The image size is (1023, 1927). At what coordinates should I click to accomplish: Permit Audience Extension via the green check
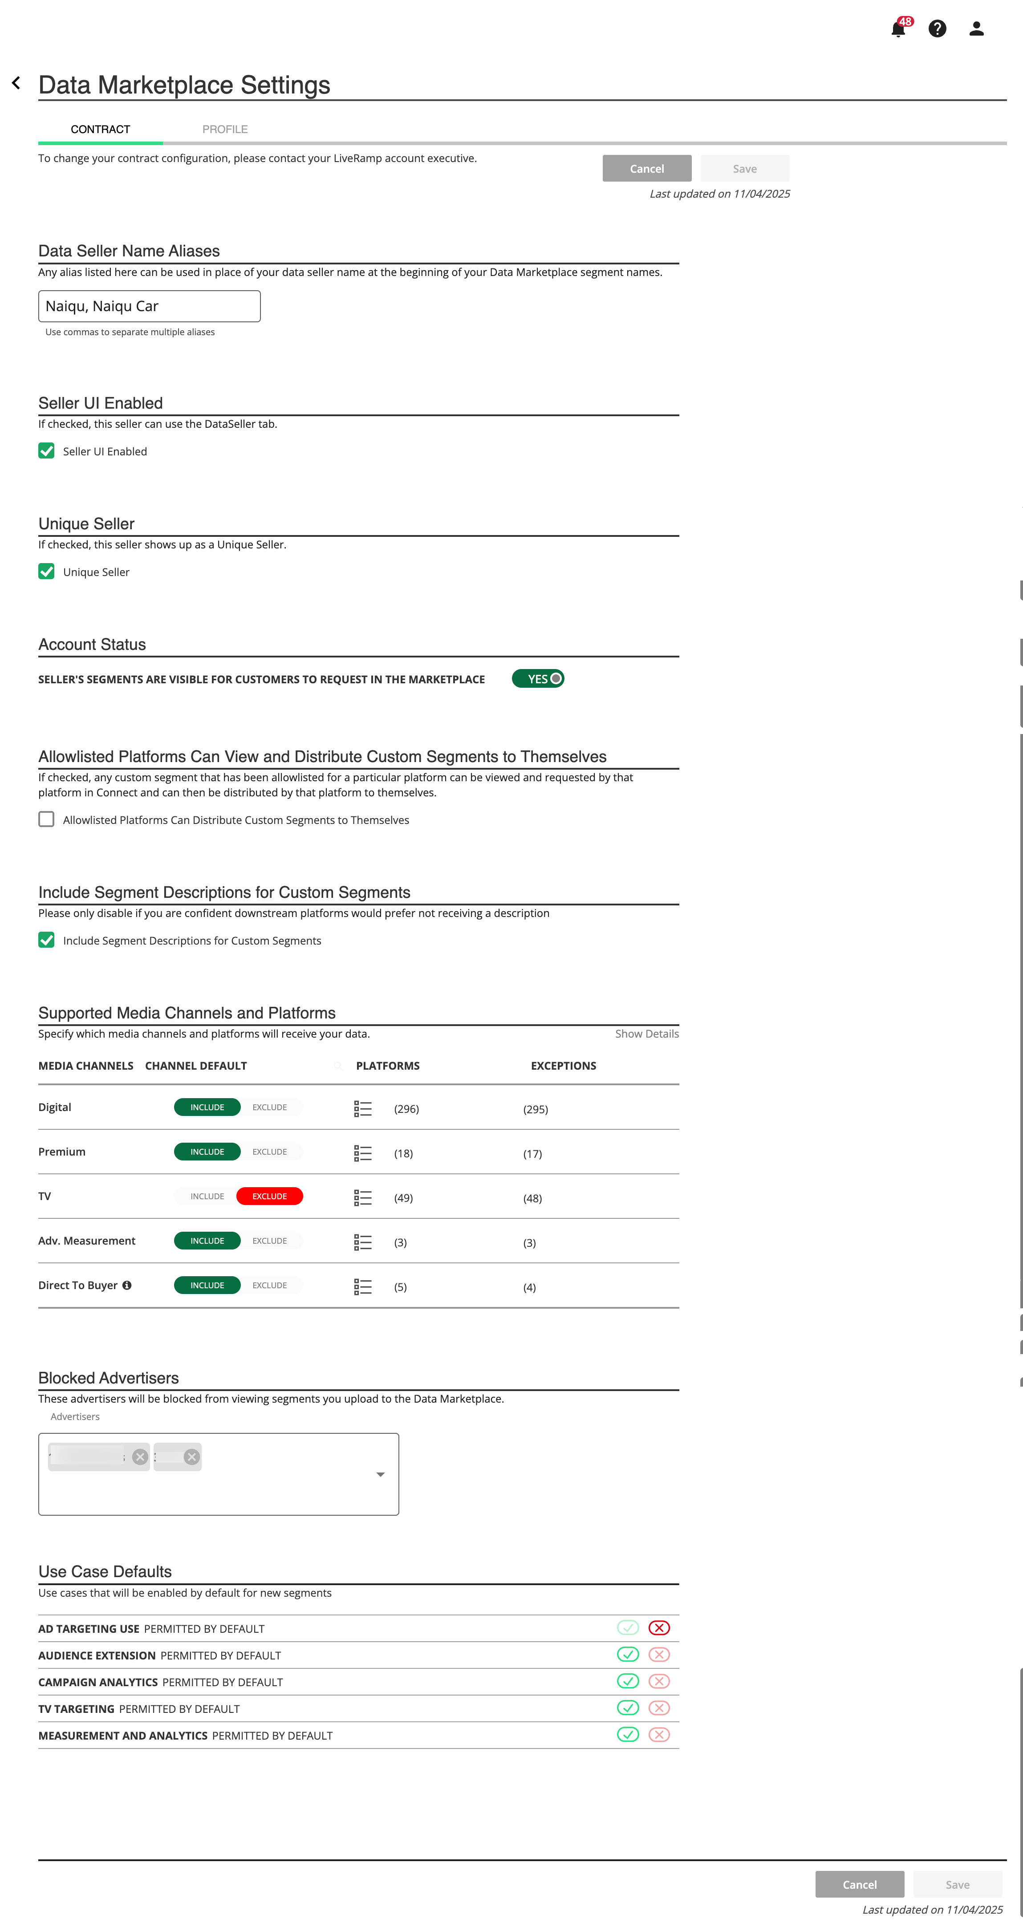point(627,1655)
